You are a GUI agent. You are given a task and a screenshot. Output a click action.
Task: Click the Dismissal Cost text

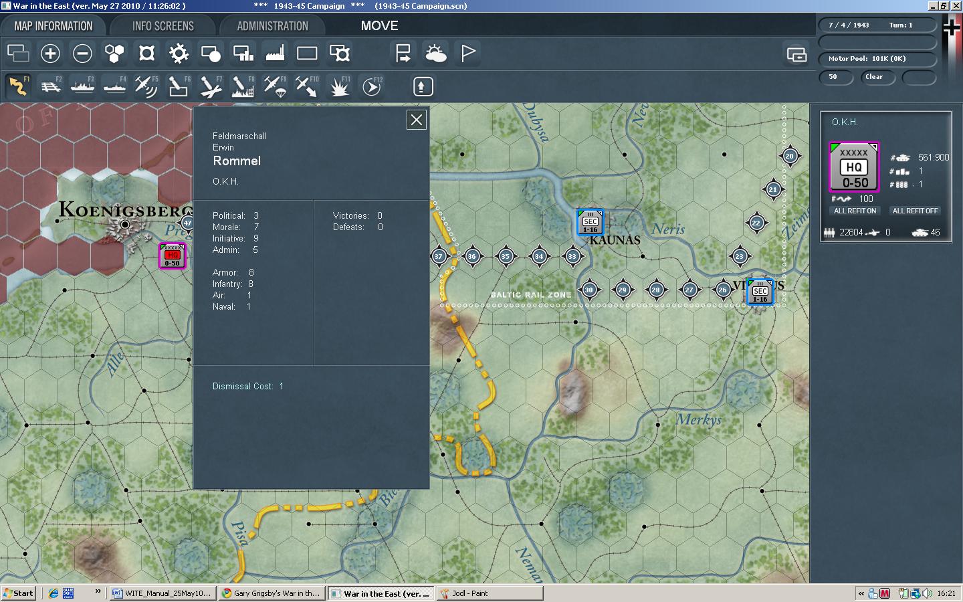[x=248, y=387]
